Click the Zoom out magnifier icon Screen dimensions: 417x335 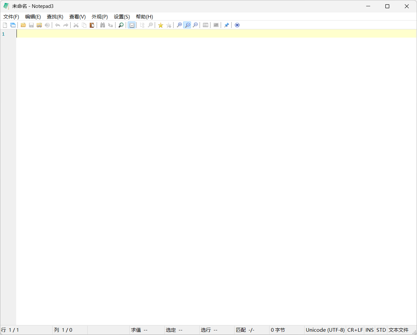click(195, 25)
